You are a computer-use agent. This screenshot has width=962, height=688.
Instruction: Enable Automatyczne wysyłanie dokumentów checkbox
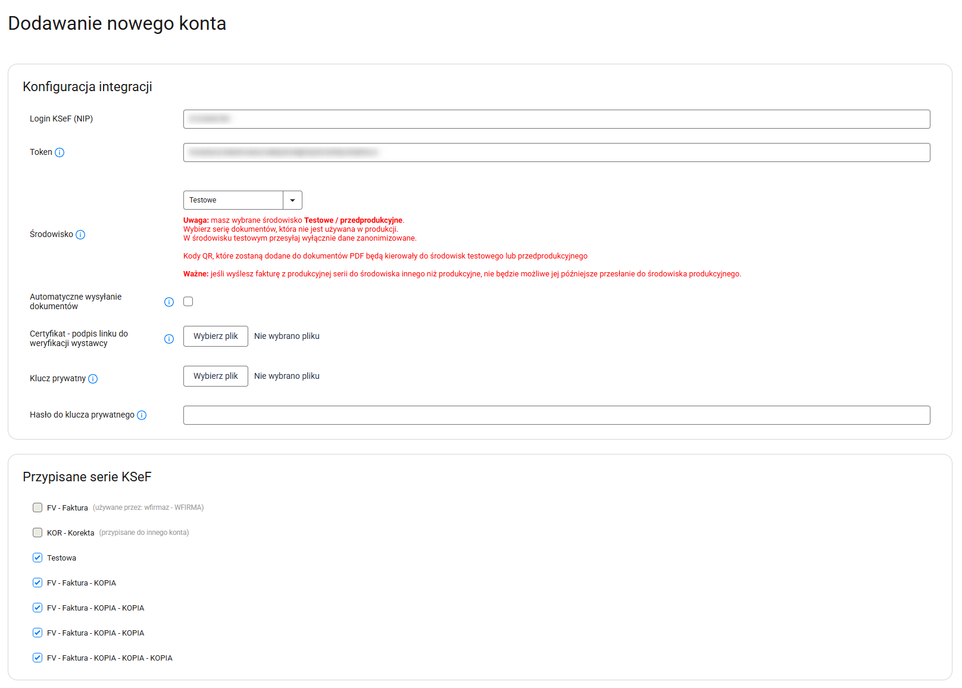(188, 301)
